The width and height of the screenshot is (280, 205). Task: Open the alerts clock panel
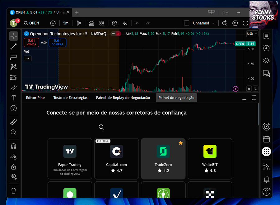pyautogui.click(x=266, y=48)
